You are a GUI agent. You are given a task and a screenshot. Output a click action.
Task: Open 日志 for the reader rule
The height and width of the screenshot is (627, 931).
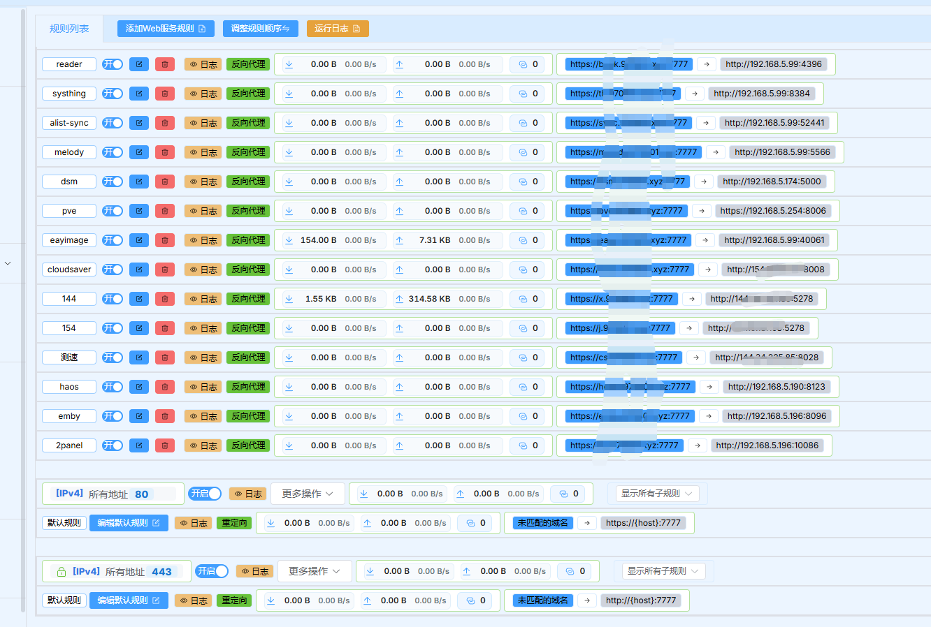[x=203, y=64]
